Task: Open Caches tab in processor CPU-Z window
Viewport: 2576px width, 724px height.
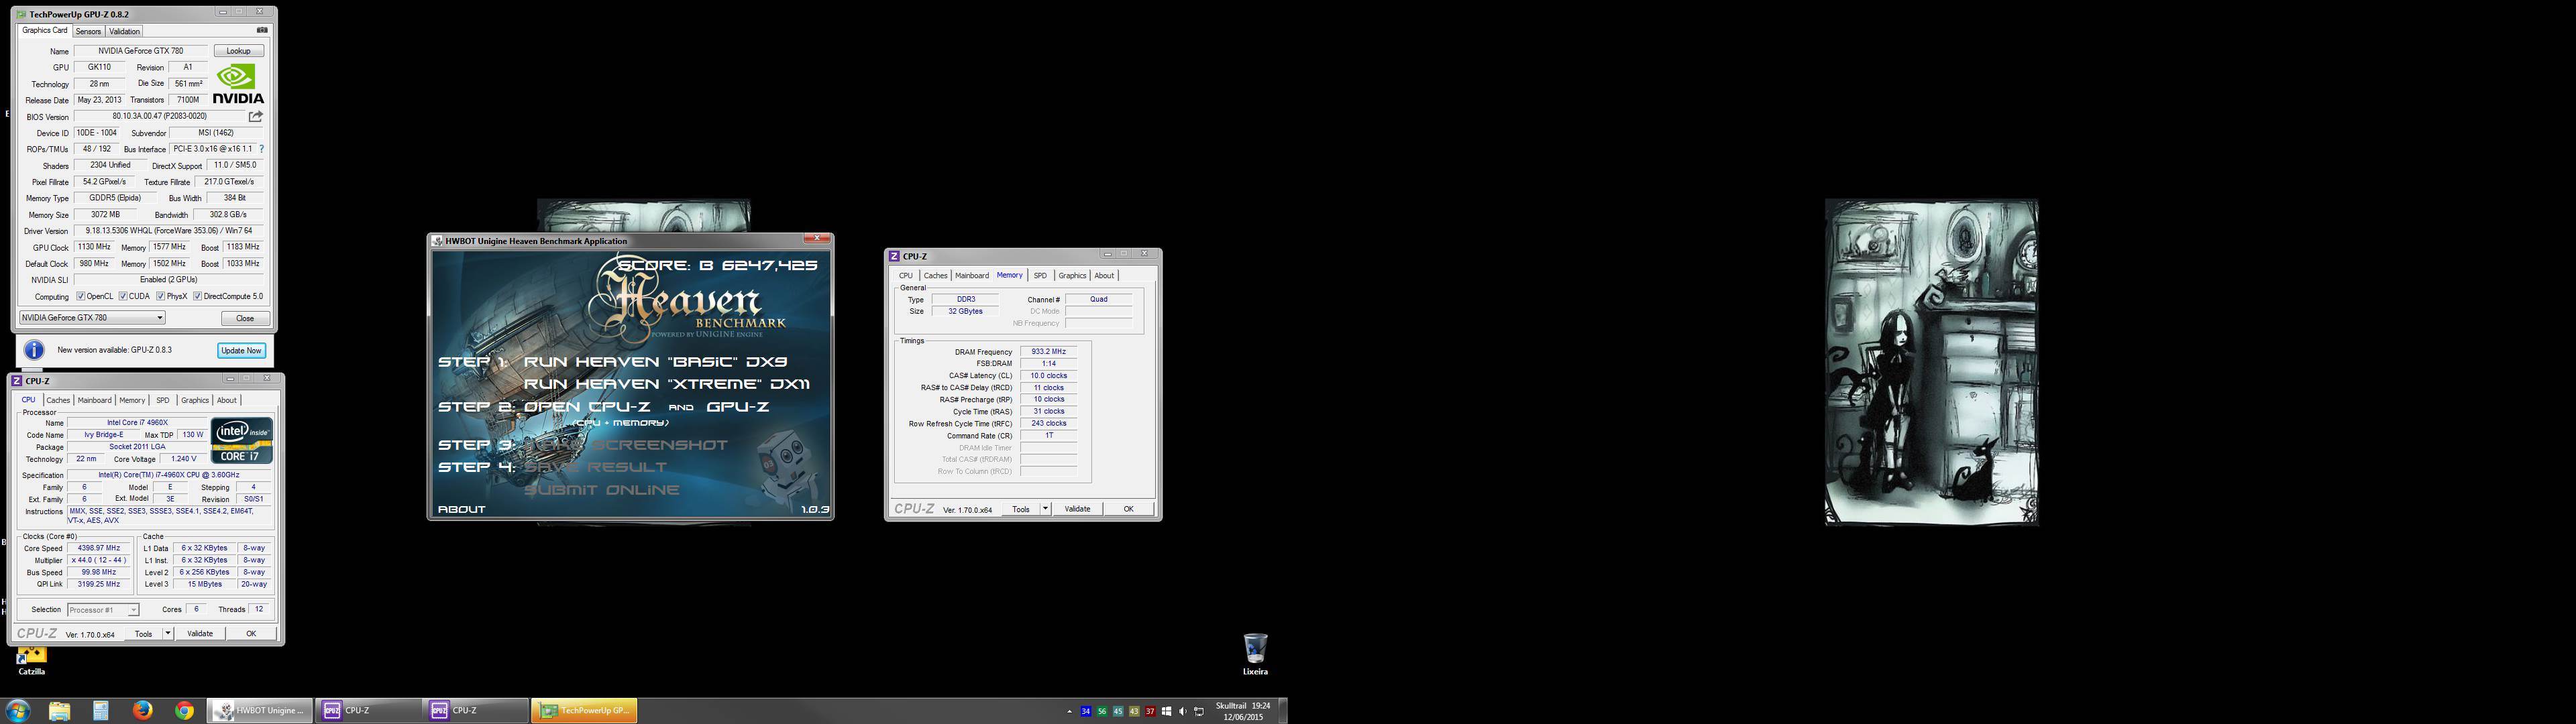Action: click(x=58, y=400)
